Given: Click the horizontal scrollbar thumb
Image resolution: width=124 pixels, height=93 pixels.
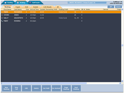Looking at the screenshot, I should (x=45, y=83).
